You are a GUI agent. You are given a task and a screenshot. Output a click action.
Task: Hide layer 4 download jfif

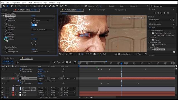coord(2,90)
